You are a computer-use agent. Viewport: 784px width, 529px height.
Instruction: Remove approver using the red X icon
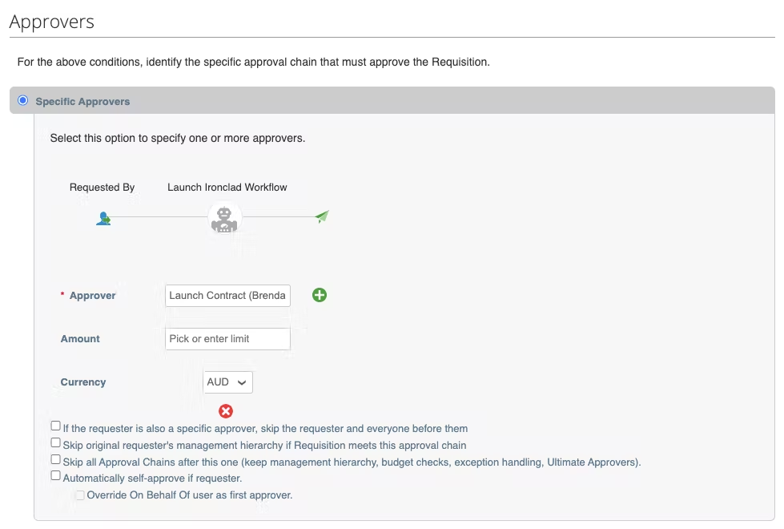226,411
